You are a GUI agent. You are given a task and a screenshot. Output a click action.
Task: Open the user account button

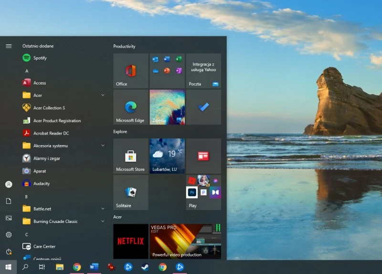(9, 184)
